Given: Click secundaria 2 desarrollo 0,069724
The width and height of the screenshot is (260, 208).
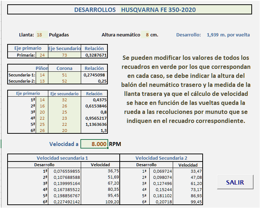Looking at the screenshot, I should coord(163,171).
